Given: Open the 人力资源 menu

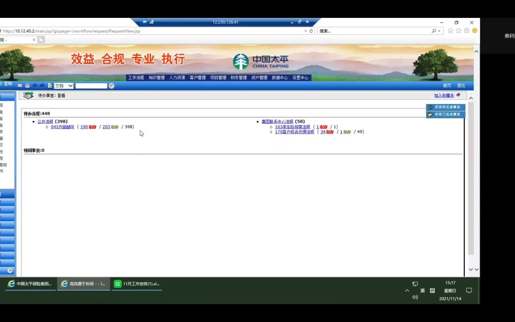Looking at the screenshot, I should [x=177, y=78].
